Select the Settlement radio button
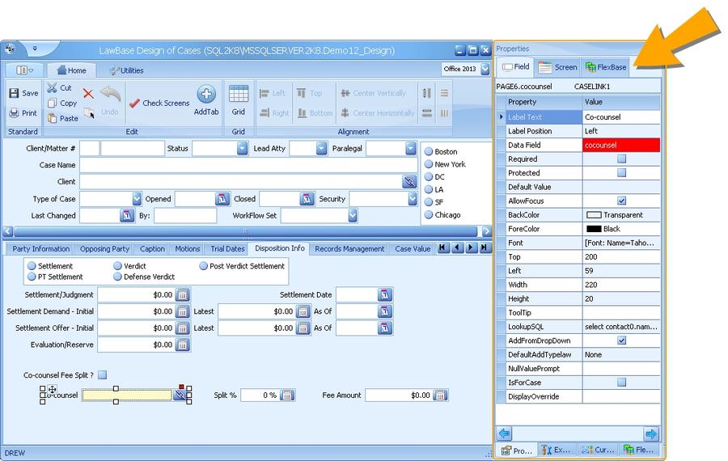Image resolution: width=728 pixels, height=461 pixels. coord(32,265)
